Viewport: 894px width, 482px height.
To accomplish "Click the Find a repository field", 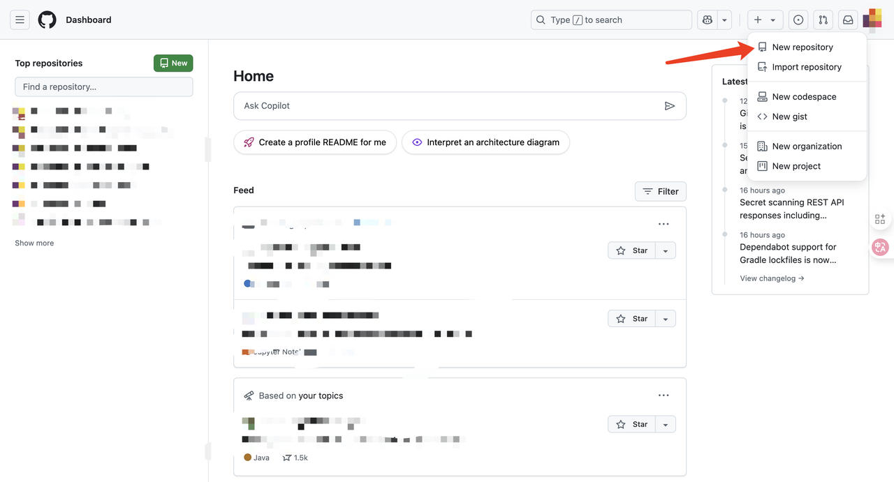I will coord(103,87).
